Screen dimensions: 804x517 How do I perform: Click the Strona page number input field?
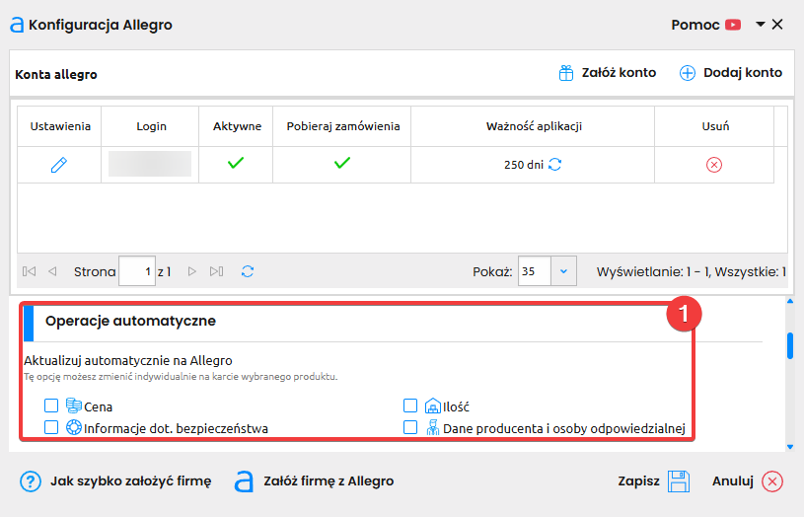(x=137, y=271)
